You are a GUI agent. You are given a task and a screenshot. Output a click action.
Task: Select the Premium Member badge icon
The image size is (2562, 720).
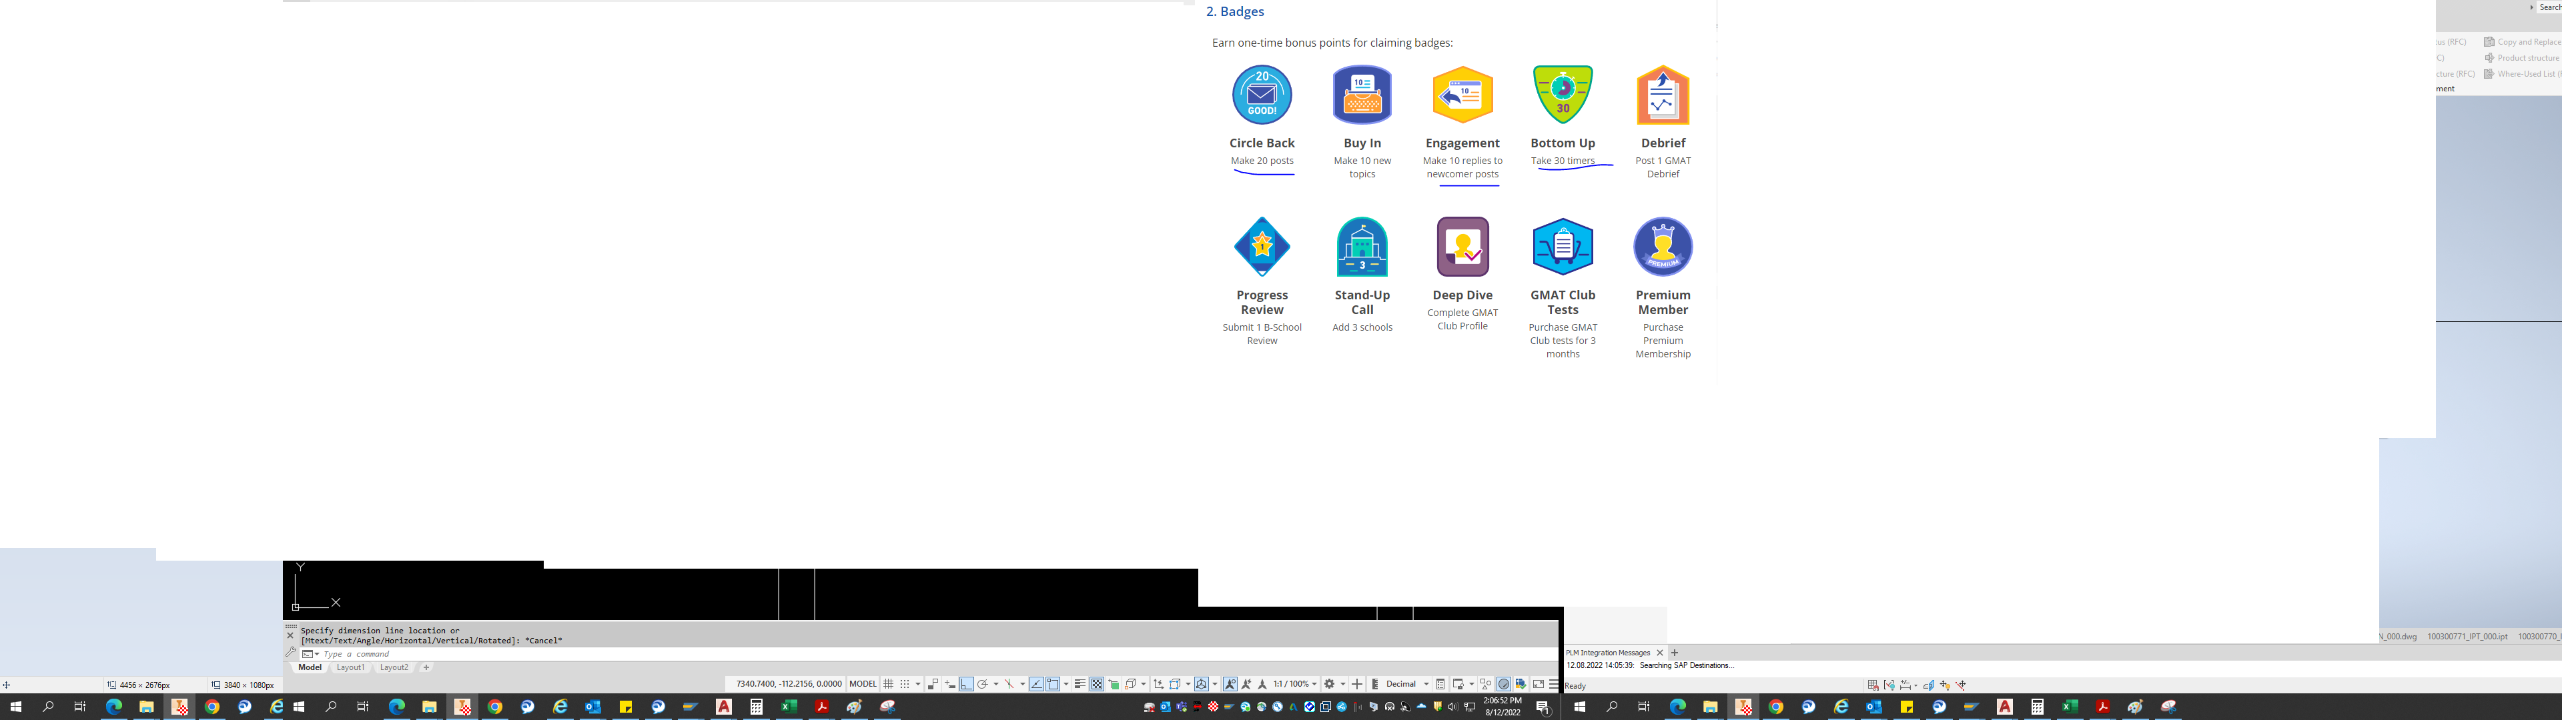coord(1662,247)
